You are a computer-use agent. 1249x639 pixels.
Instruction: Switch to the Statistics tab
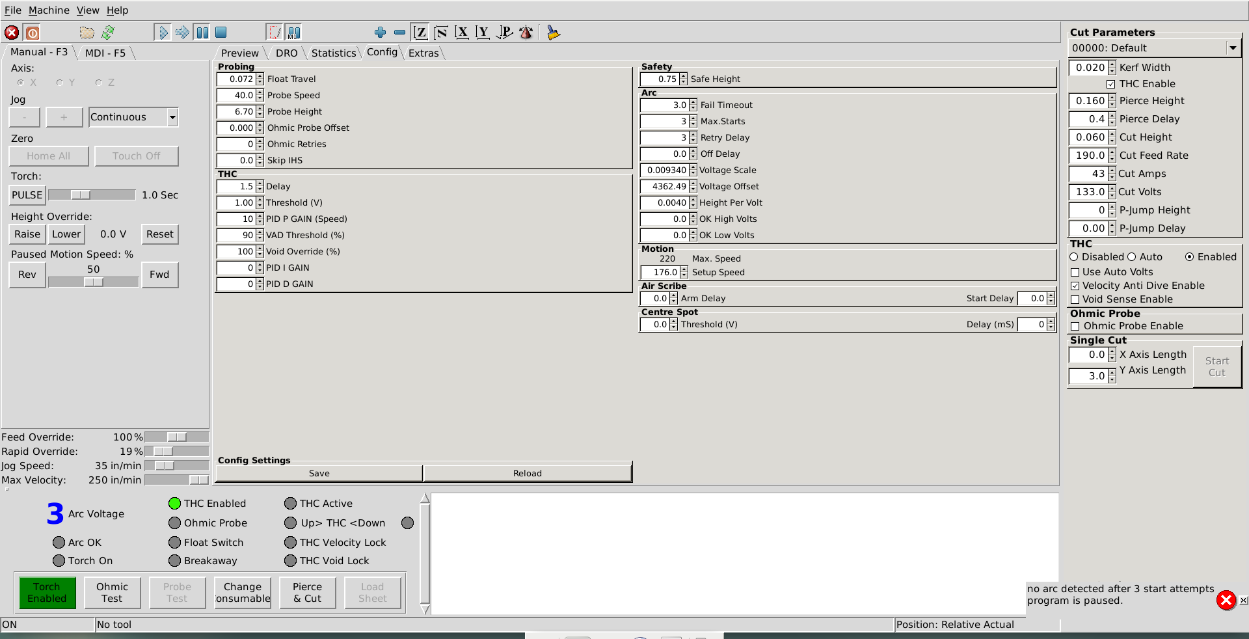click(333, 53)
